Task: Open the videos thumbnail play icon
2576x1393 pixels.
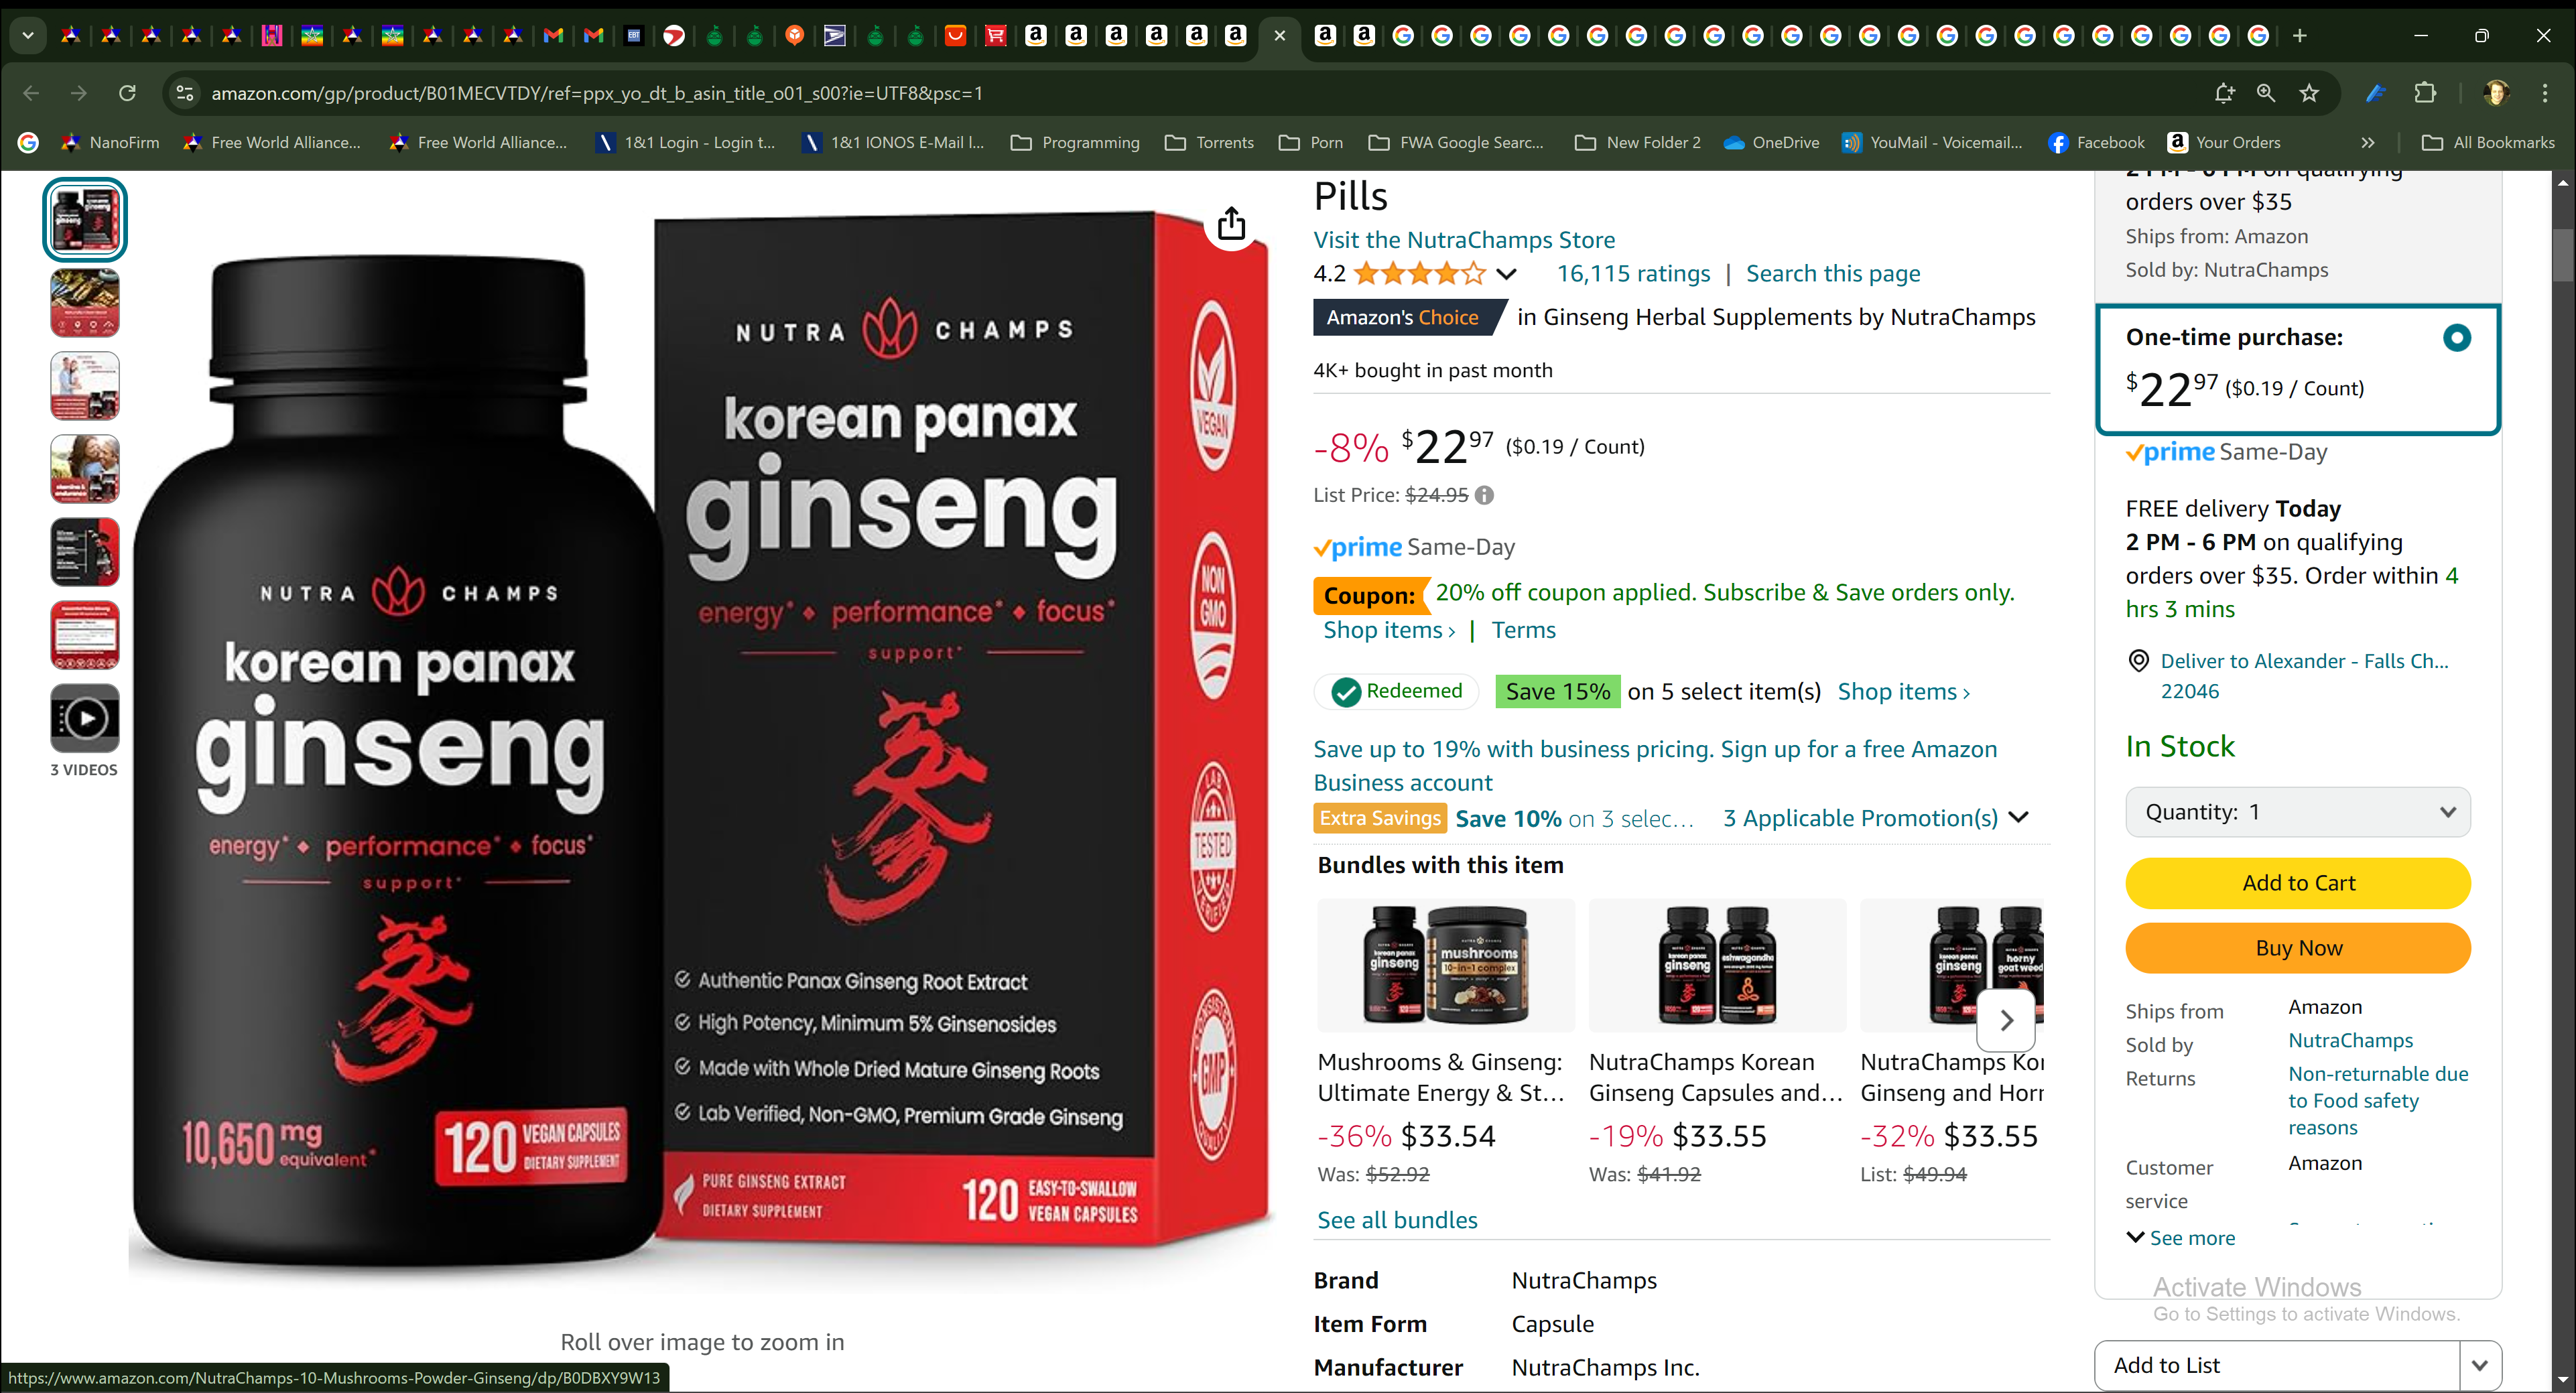Action: click(x=85, y=718)
